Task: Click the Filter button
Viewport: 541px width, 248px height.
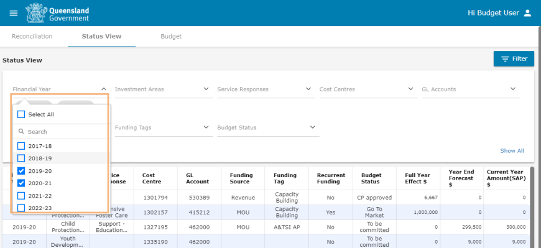Action: coord(514,58)
